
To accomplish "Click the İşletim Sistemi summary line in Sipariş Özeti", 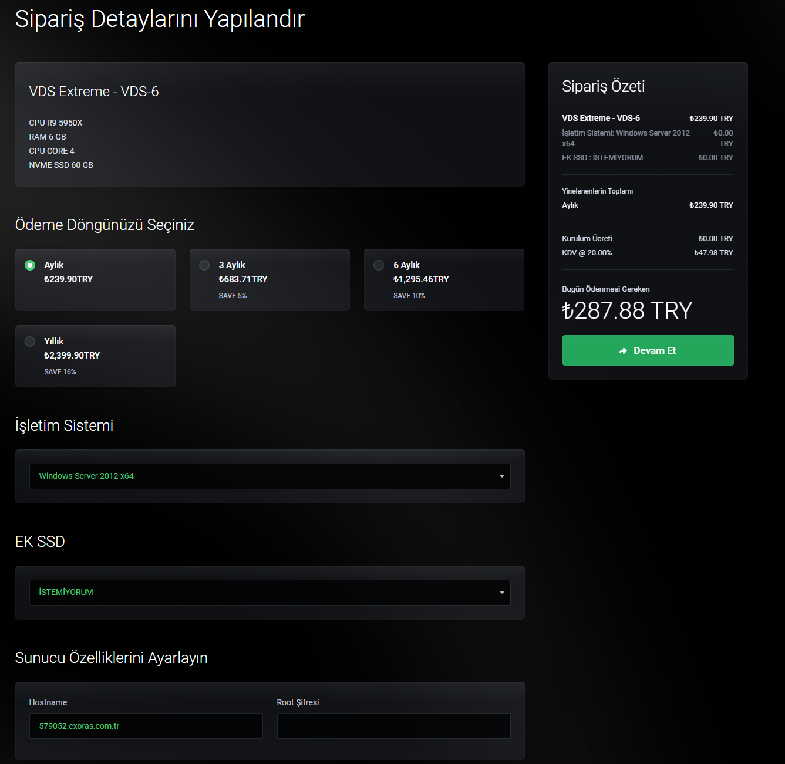I will [x=626, y=138].
